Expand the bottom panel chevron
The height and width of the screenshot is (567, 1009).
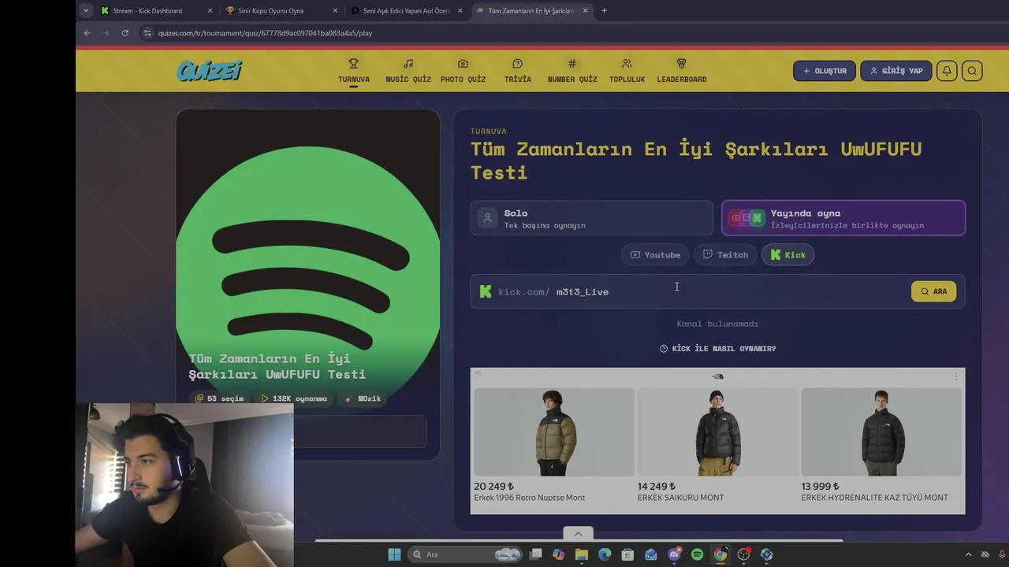(578, 534)
